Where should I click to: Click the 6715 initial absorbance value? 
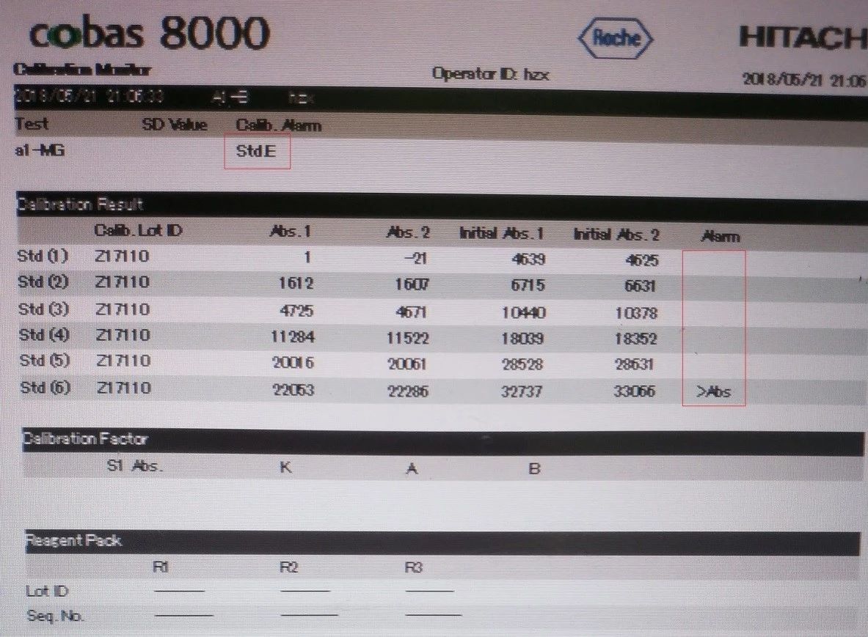[528, 285]
